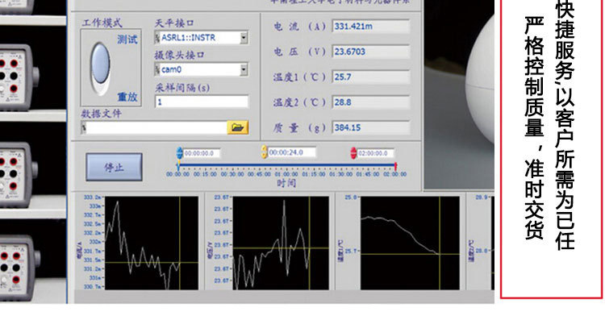Click the sampling interval input field
The height and width of the screenshot is (316, 605).
(x=202, y=102)
